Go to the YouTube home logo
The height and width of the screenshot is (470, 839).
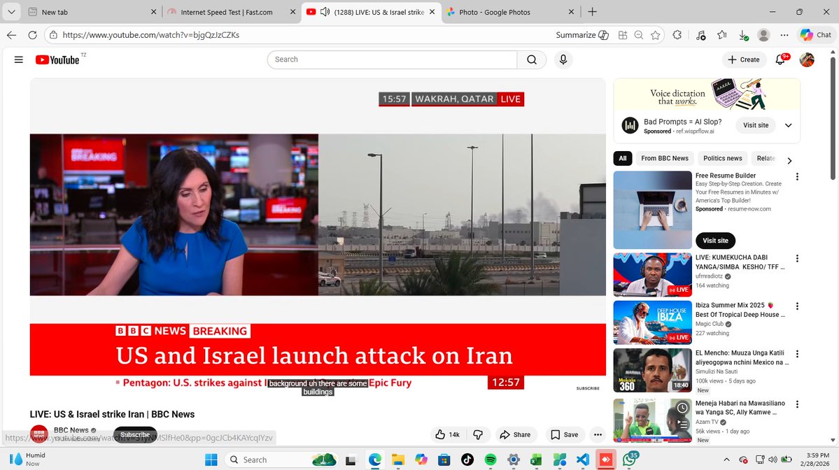(x=57, y=60)
